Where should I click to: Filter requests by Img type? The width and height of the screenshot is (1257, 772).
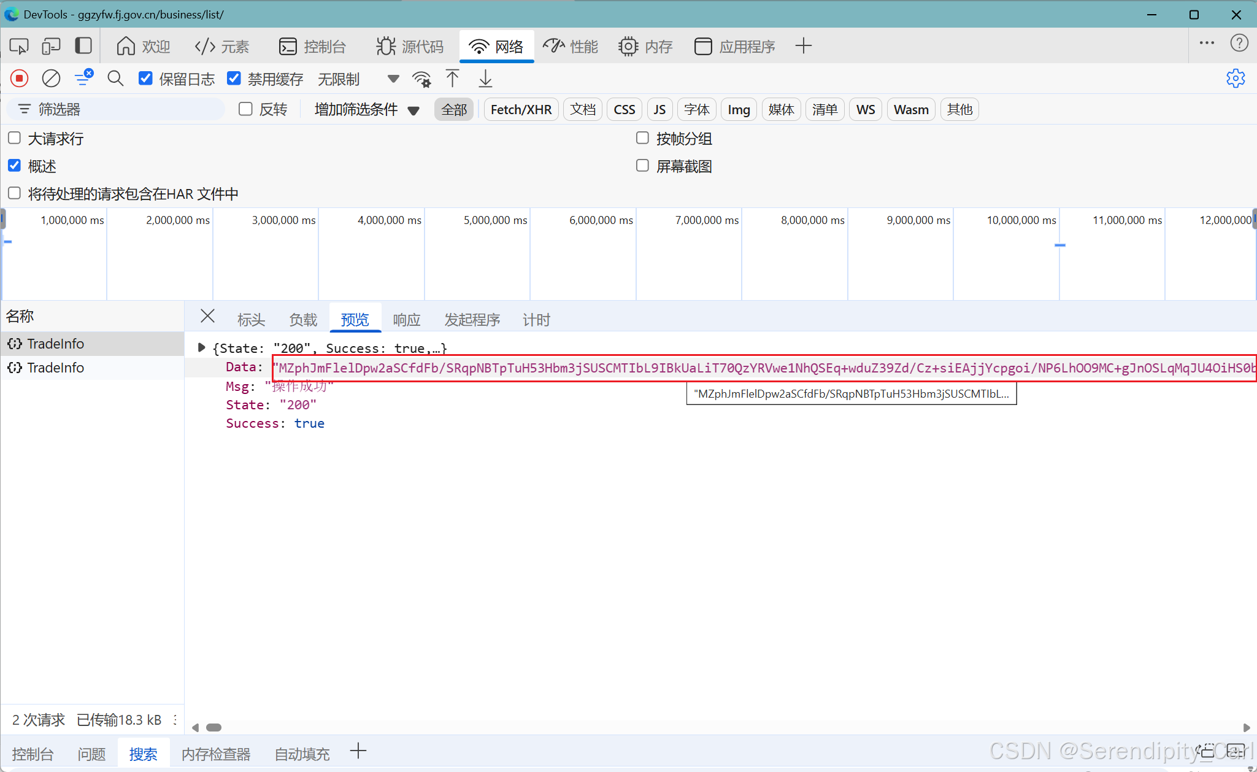(739, 109)
